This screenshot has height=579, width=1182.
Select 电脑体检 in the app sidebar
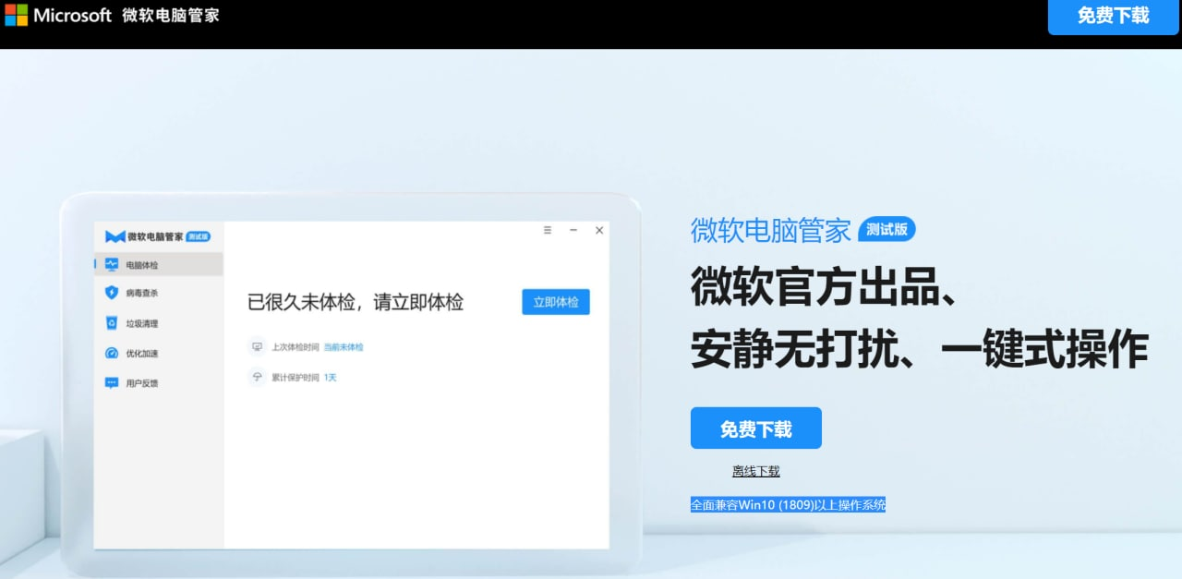[159, 264]
